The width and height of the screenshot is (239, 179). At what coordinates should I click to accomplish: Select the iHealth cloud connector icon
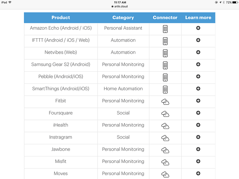tap(165, 126)
